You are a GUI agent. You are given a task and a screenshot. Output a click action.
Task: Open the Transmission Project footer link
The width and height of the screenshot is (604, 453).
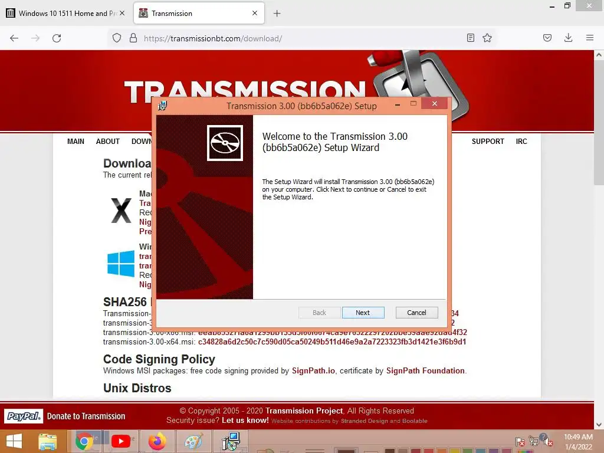(304, 411)
